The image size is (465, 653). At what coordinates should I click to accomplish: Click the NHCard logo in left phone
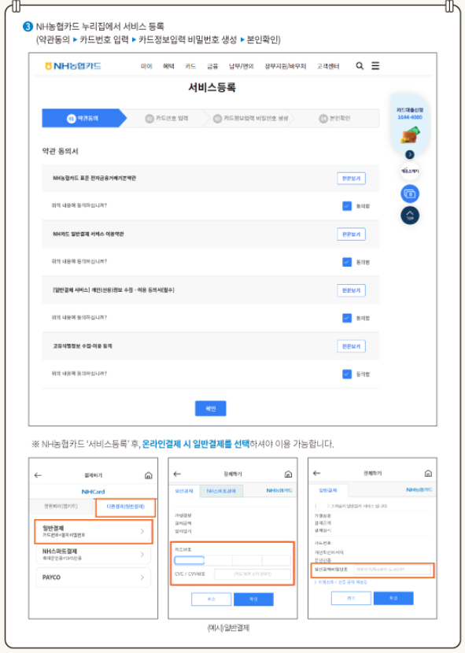pyautogui.click(x=93, y=492)
